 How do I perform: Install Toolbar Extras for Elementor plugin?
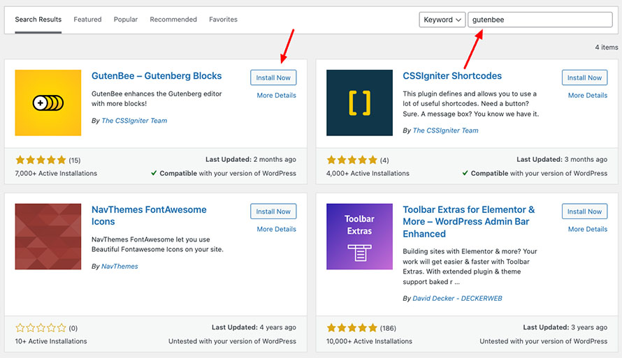(x=584, y=211)
